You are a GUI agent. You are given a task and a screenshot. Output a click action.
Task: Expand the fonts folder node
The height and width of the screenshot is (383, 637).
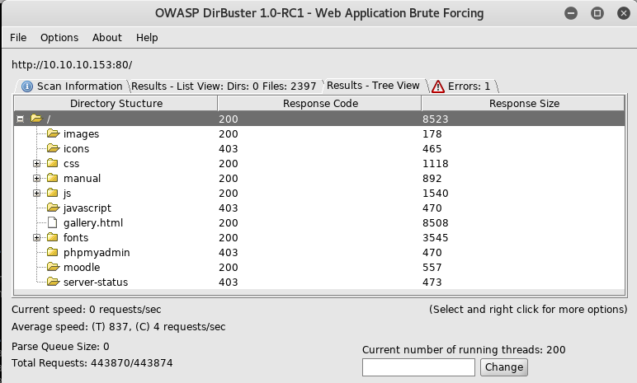coord(36,238)
